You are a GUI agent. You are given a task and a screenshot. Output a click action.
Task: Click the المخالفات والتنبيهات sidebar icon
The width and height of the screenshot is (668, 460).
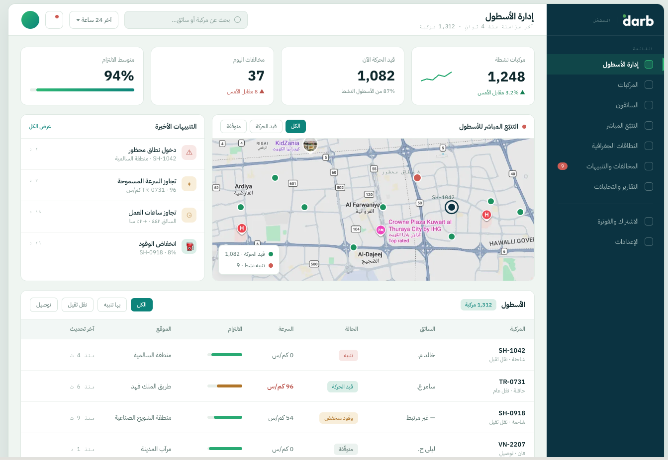click(x=649, y=166)
